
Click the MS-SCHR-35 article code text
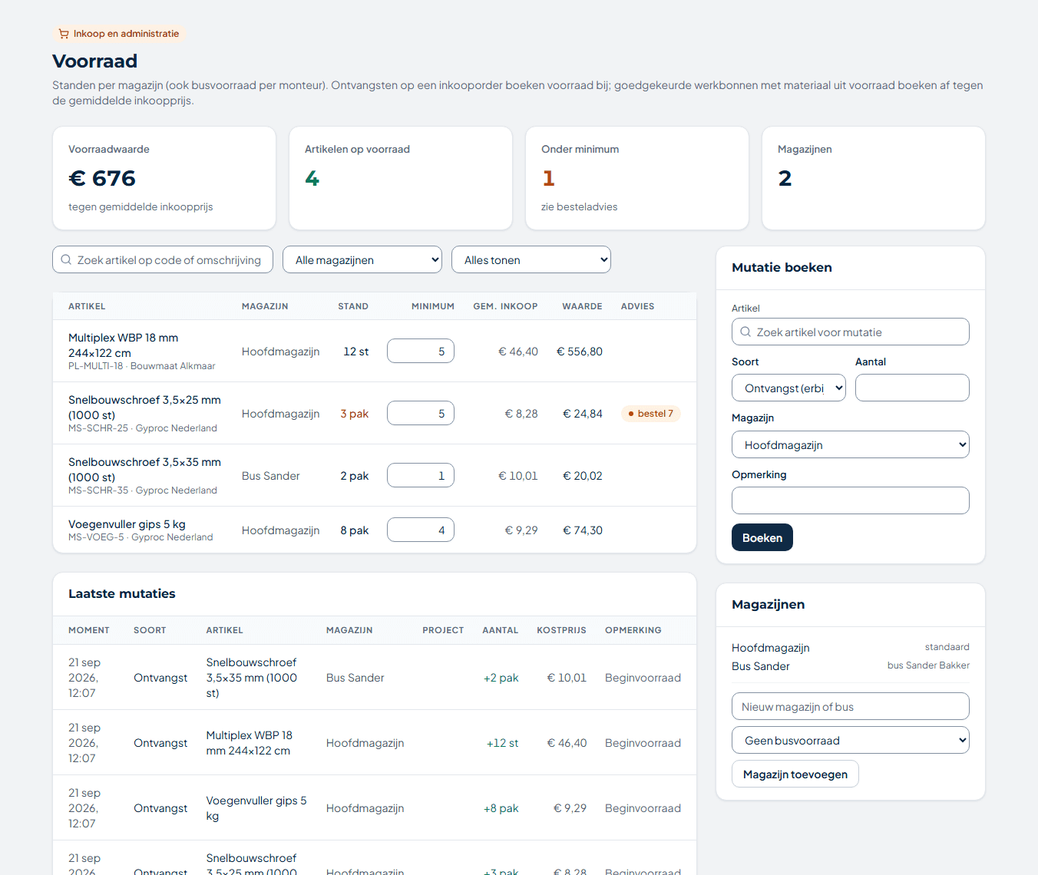(x=98, y=490)
